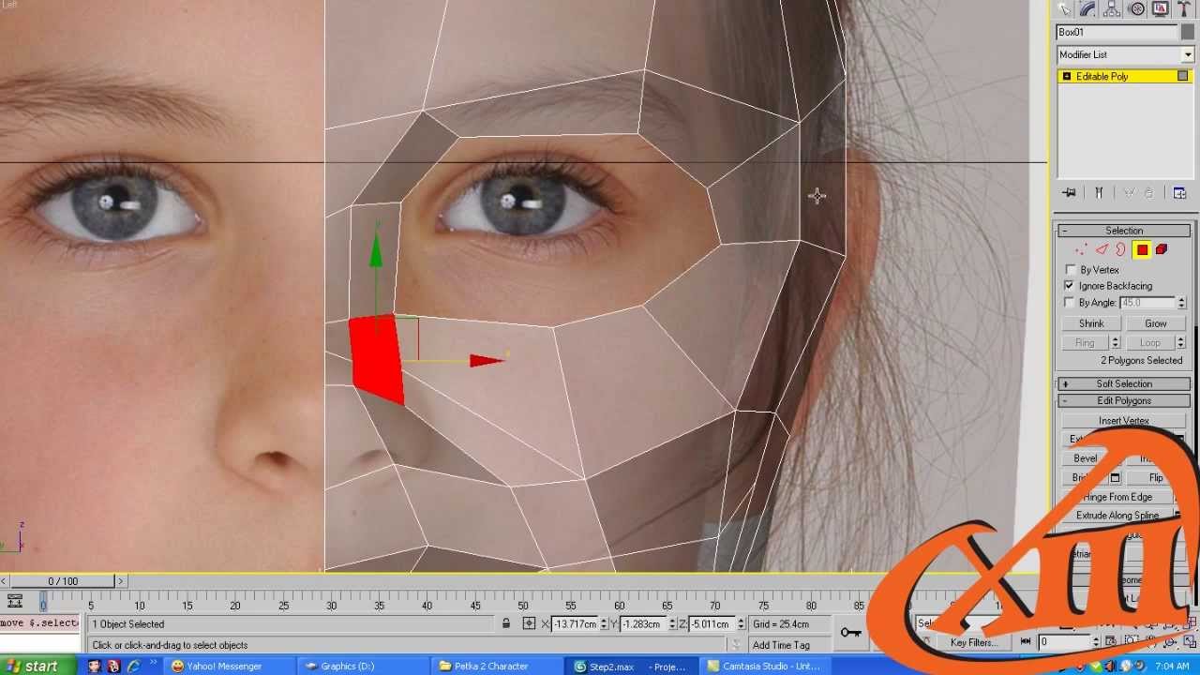Click Extrude Along Spline button

pyautogui.click(x=1117, y=516)
